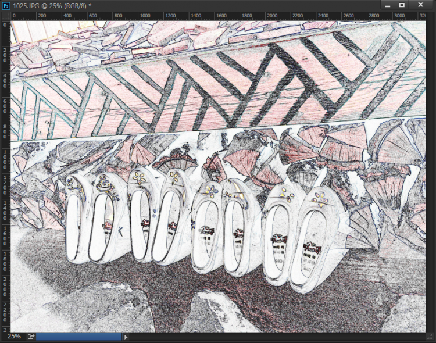Open the status bar info arrow menu
436x343 pixels.
tap(126, 336)
